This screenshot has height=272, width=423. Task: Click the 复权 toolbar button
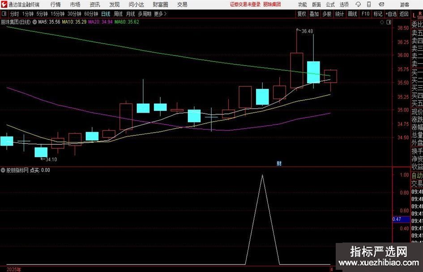(x=302, y=14)
